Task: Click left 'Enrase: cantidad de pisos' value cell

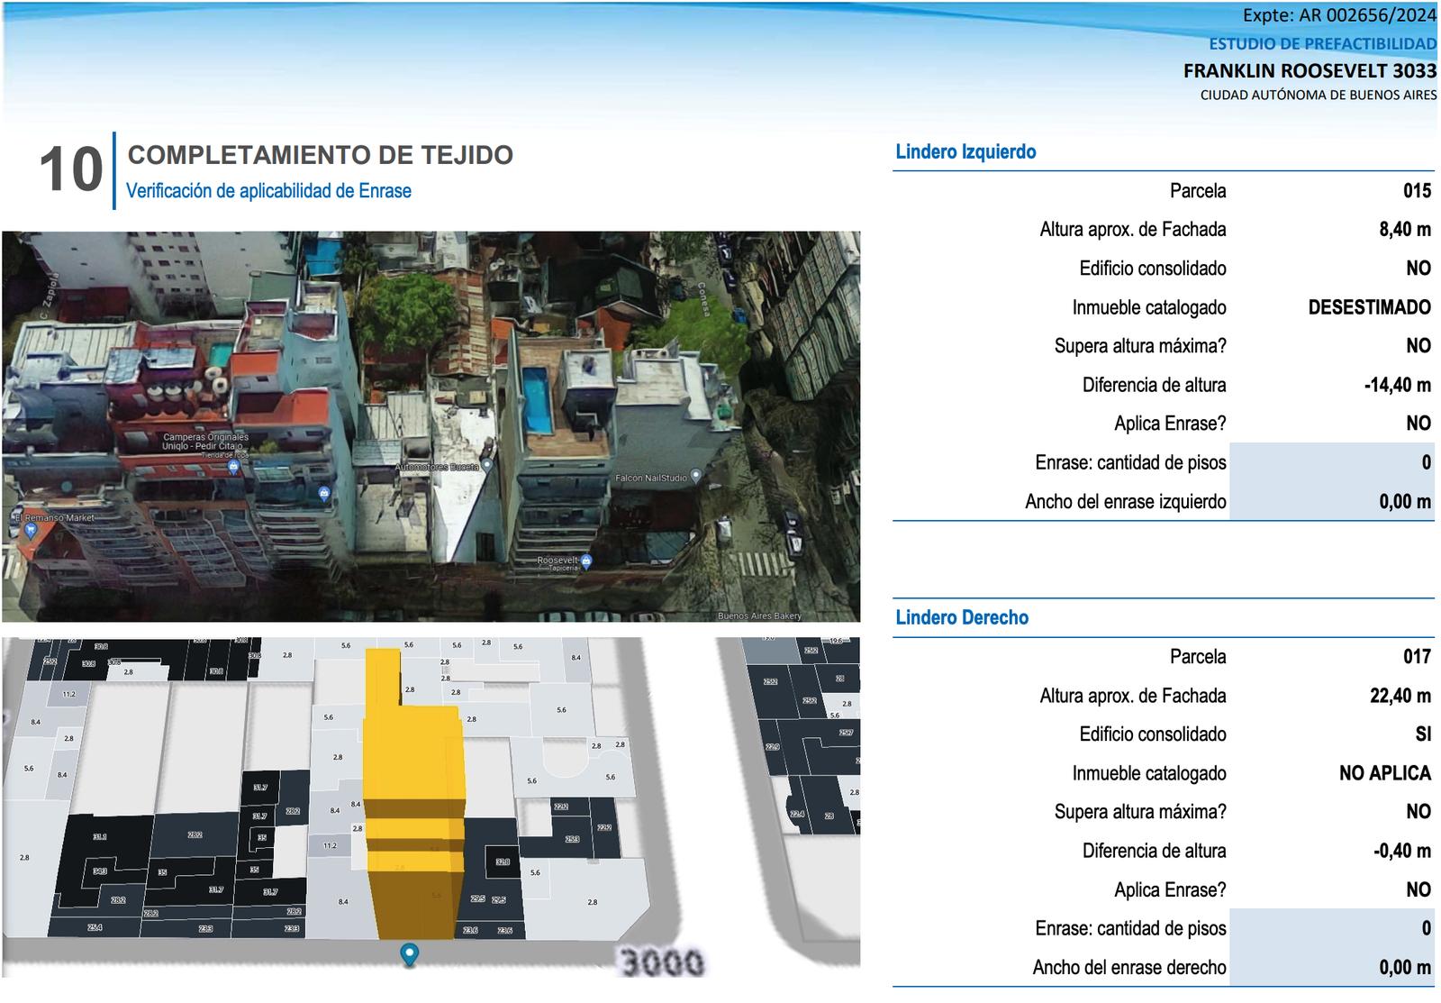Action: coord(1332,462)
